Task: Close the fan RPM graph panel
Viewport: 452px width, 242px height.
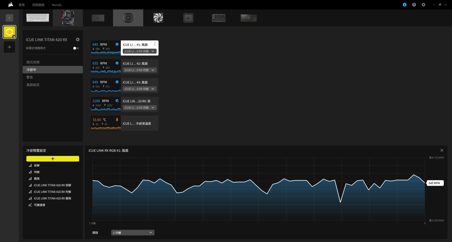Action: (x=442, y=150)
